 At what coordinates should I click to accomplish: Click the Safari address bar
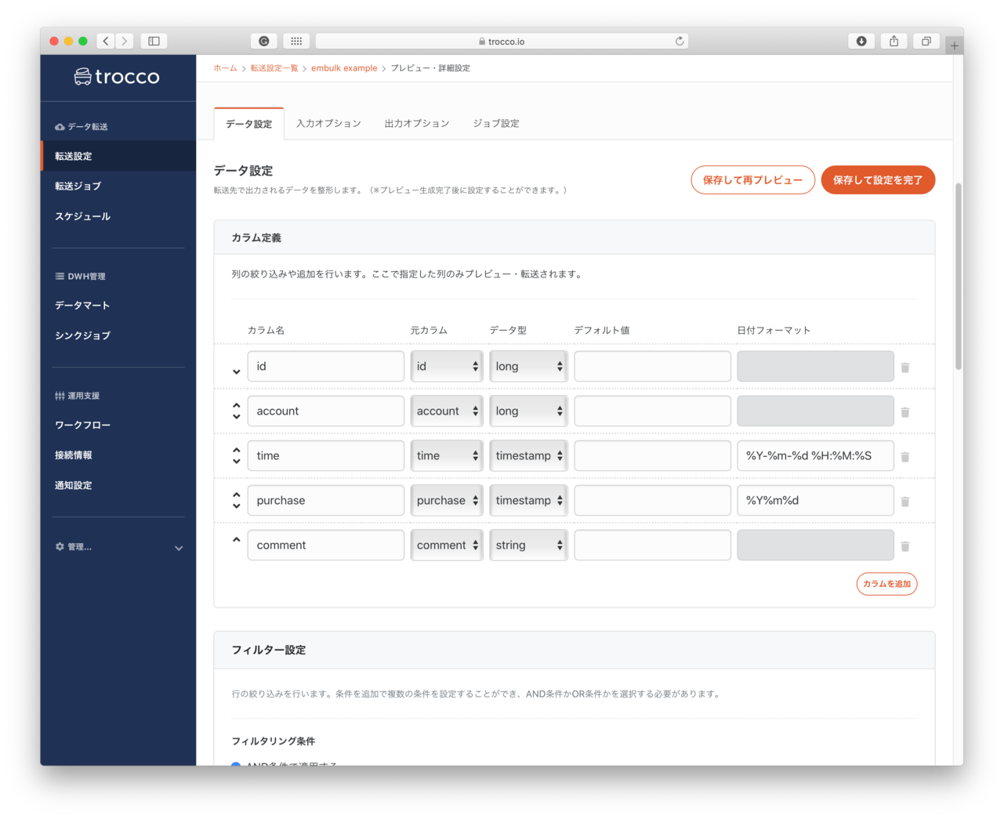pyautogui.click(x=502, y=41)
